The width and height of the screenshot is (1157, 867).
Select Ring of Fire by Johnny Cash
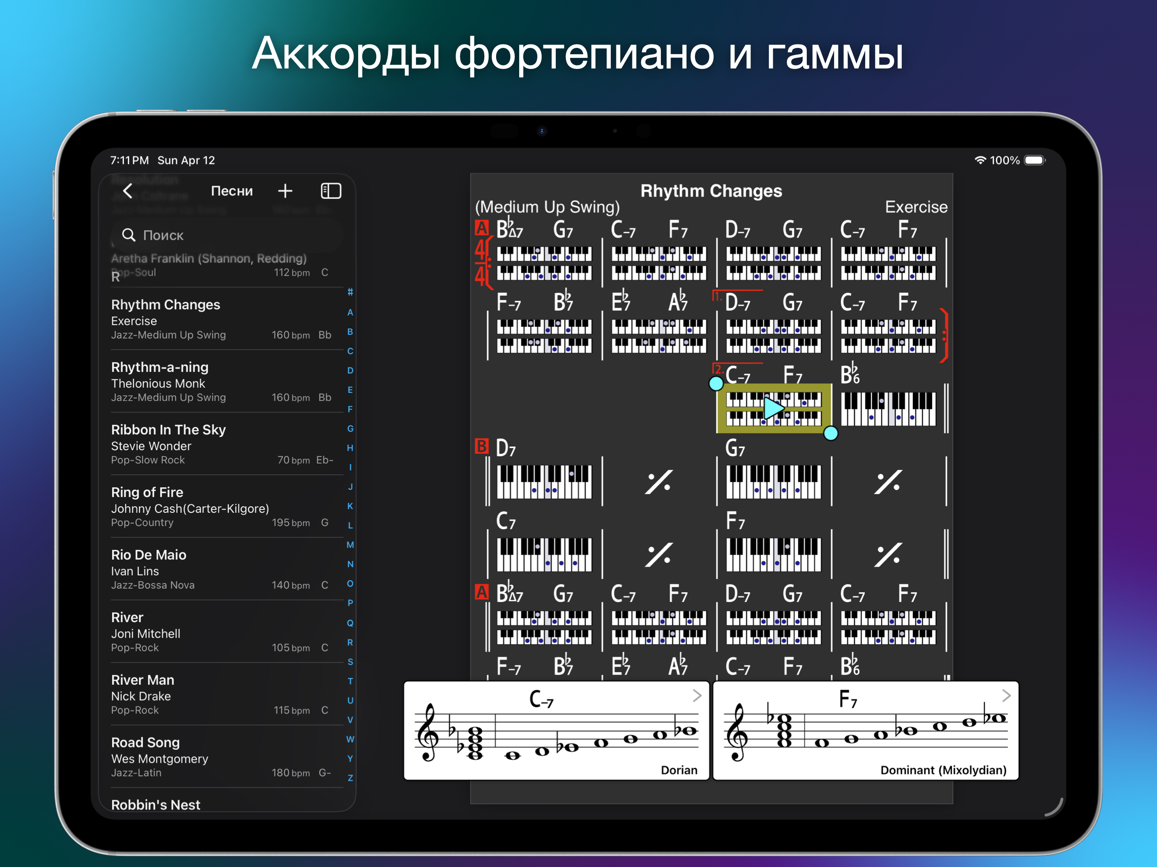pyautogui.click(x=220, y=507)
